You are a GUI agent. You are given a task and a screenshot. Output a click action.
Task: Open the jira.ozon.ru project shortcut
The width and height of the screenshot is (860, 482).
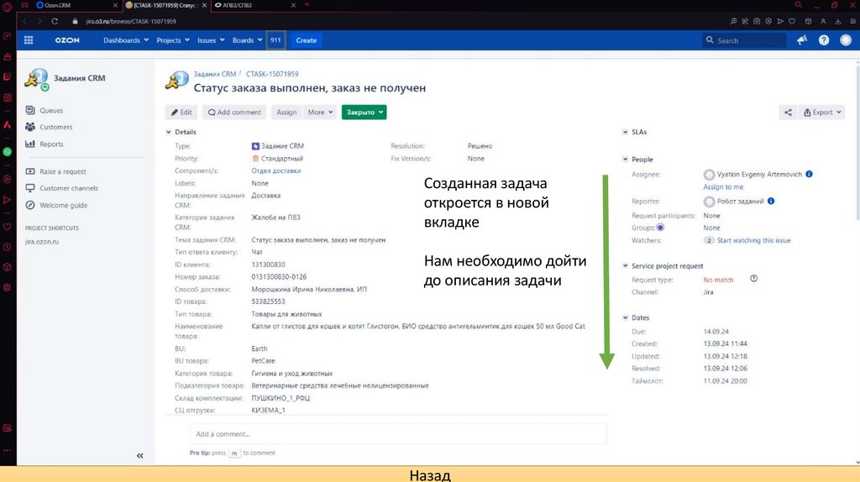click(42, 242)
